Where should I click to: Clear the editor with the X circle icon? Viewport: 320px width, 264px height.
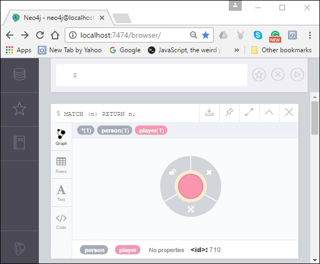click(x=278, y=75)
